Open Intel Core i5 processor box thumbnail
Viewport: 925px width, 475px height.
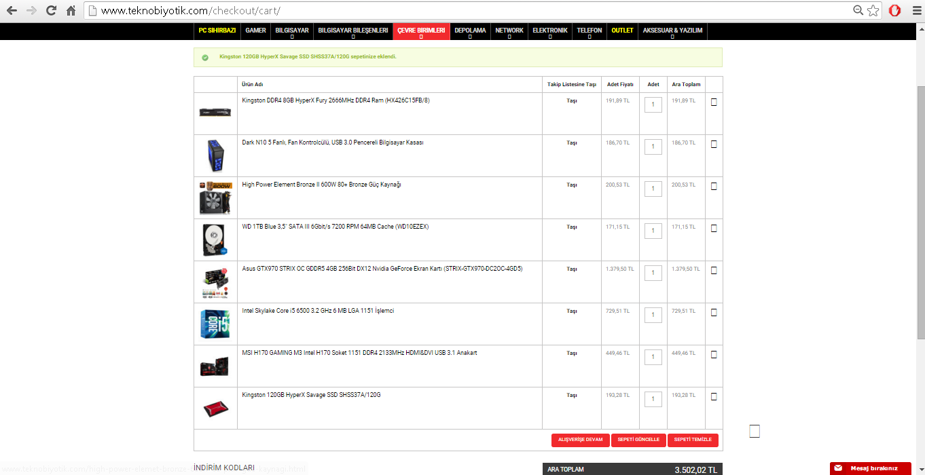[215, 324]
